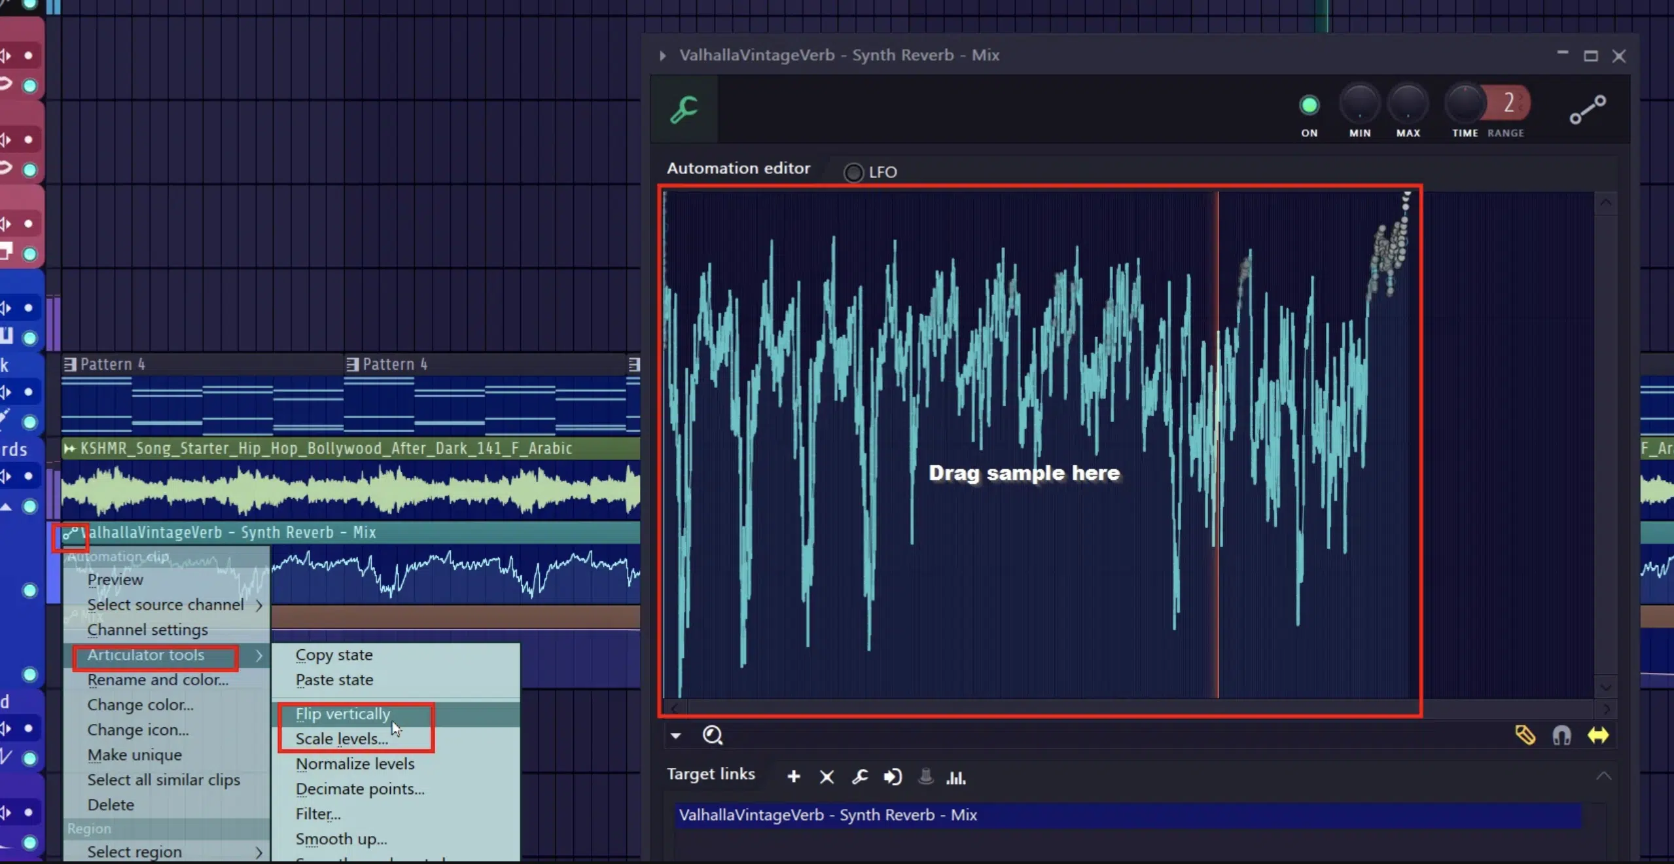Expand Select source channel submenu
This screenshot has height=864, width=1674.
click(x=165, y=604)
